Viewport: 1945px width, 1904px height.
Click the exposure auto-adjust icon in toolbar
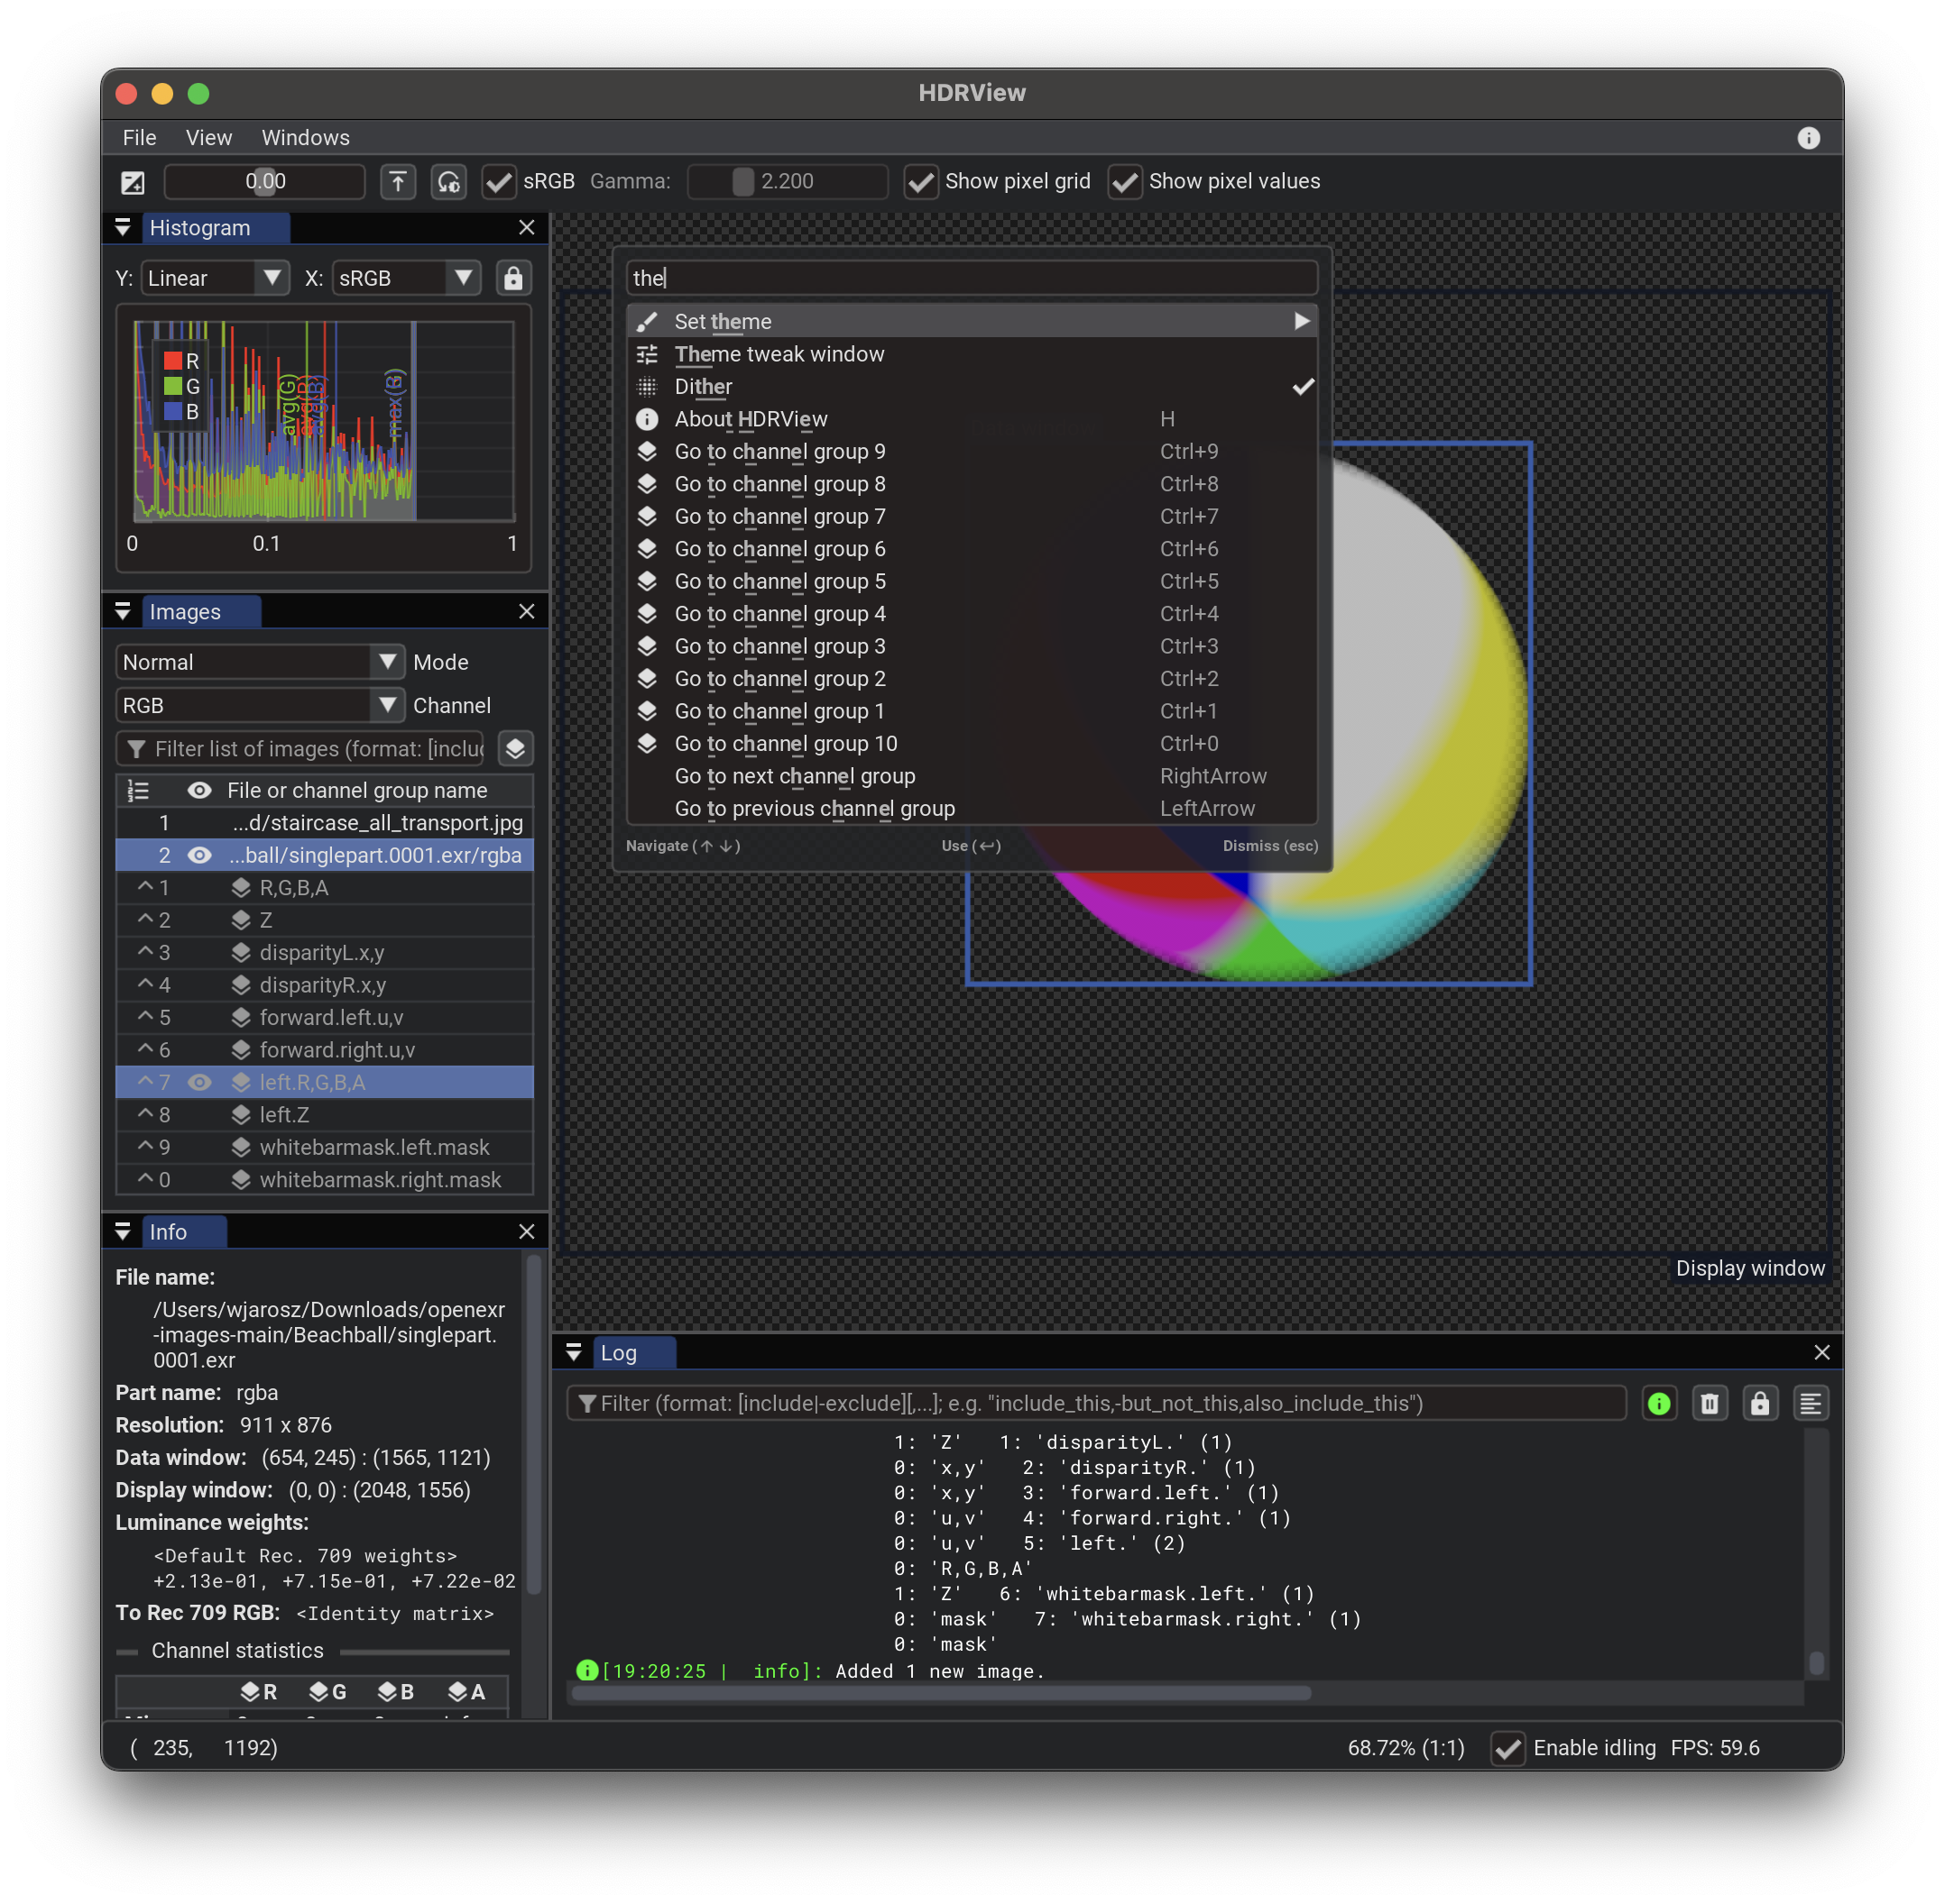pos(134,182)
